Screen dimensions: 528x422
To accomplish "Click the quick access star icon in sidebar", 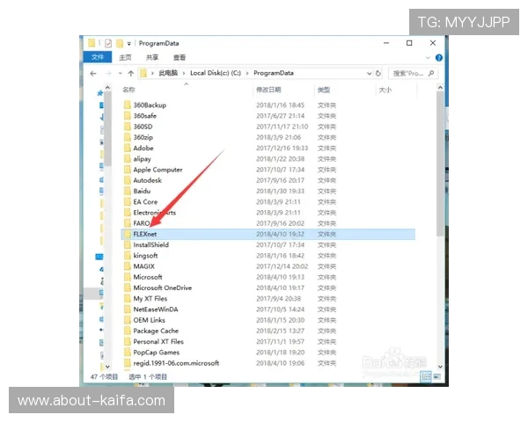I will pyautogui.click(x=100, y=93).
